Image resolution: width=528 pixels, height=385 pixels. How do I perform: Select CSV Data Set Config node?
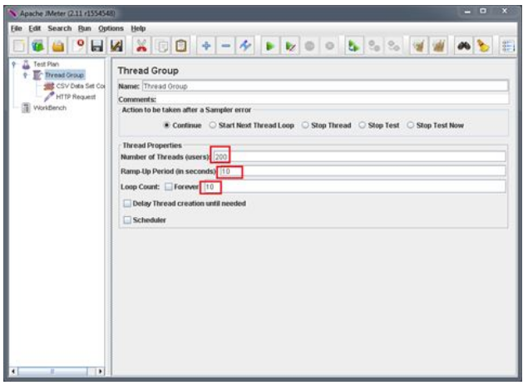[80, 86]
